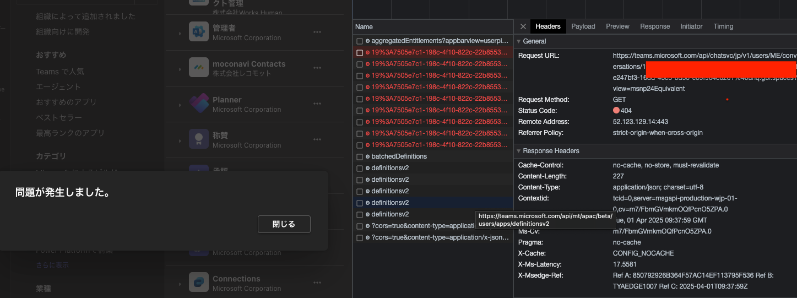
Task: Open more options for 称賛 app
Action: pos(317,139)
